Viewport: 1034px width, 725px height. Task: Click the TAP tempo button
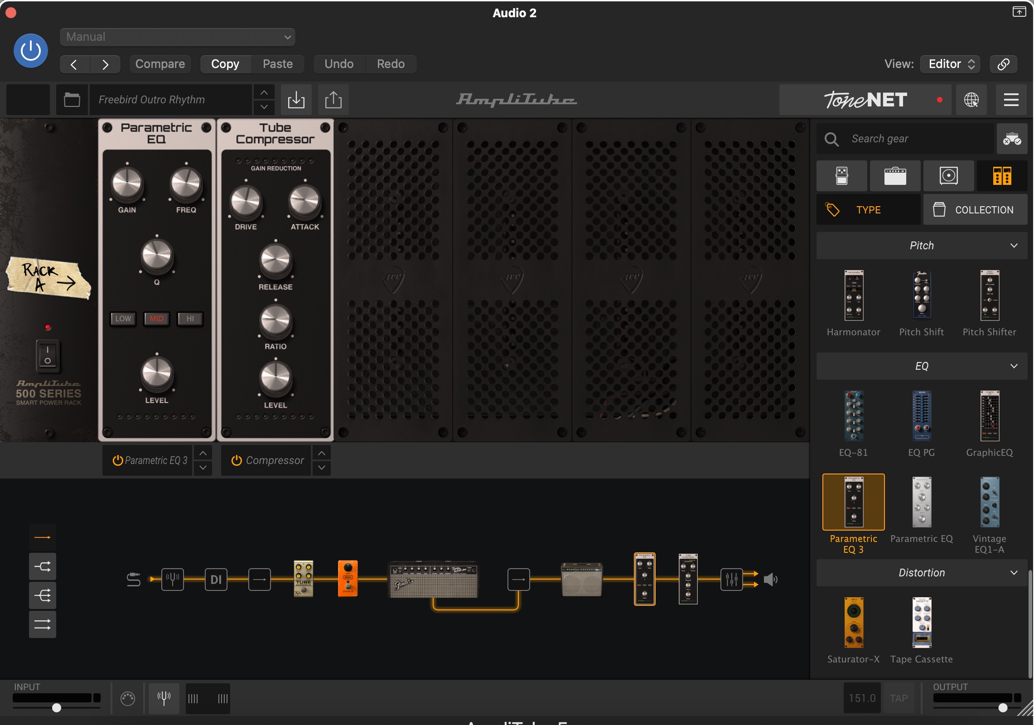[899, 698]
